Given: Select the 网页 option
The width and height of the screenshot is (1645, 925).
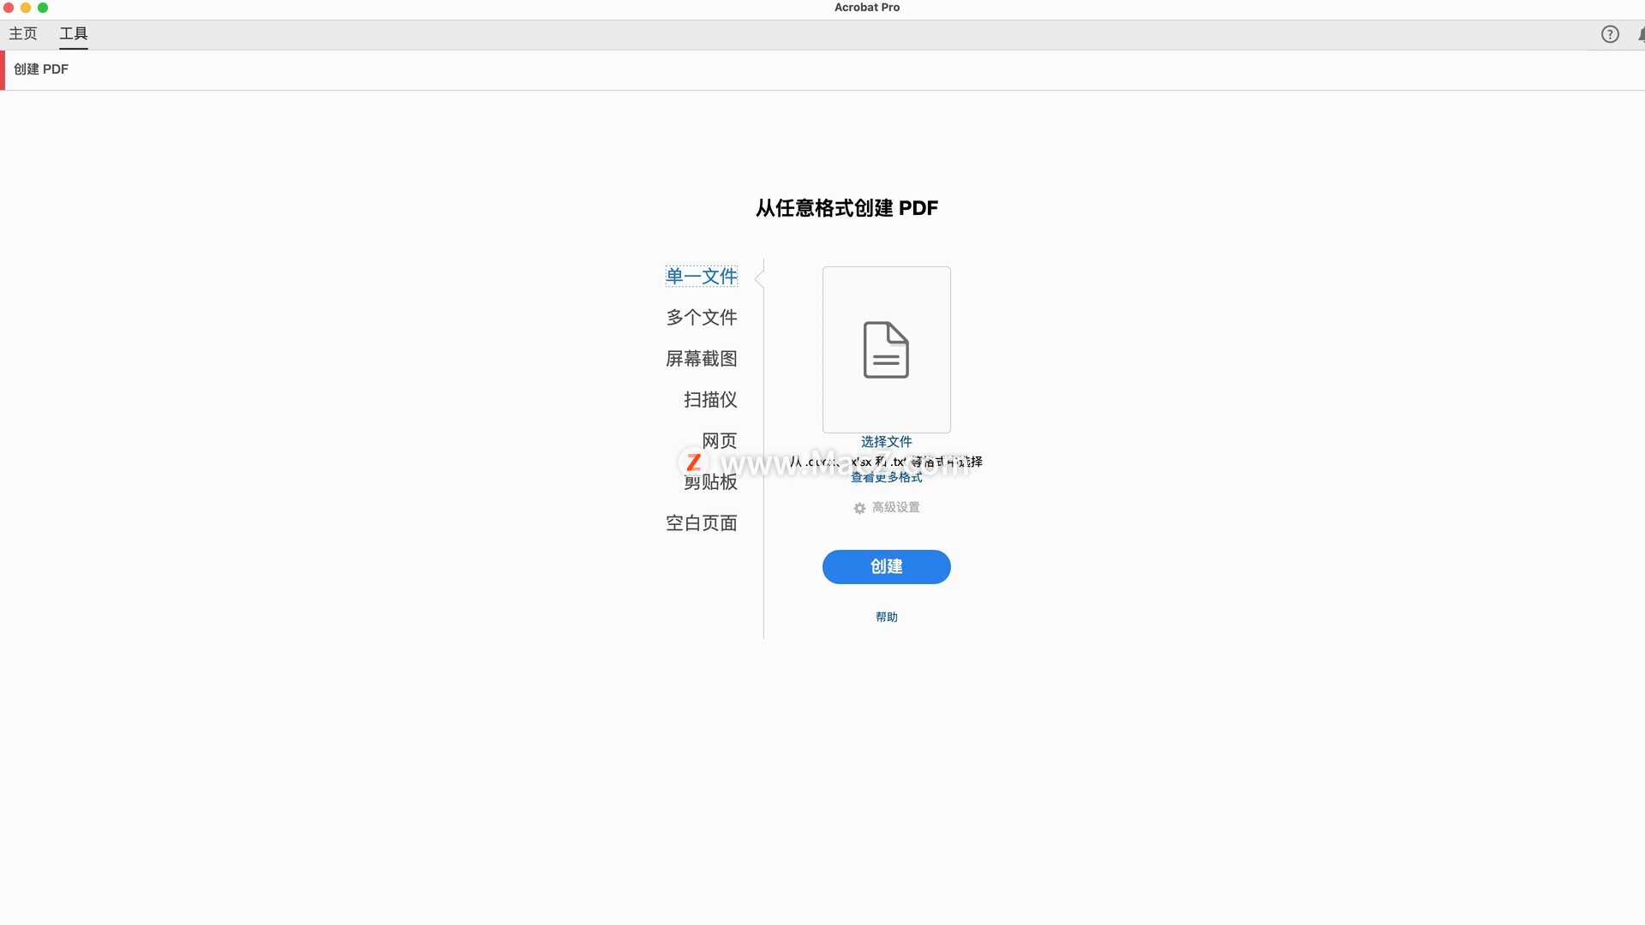Looking at the screenshot, I should 720,440.
